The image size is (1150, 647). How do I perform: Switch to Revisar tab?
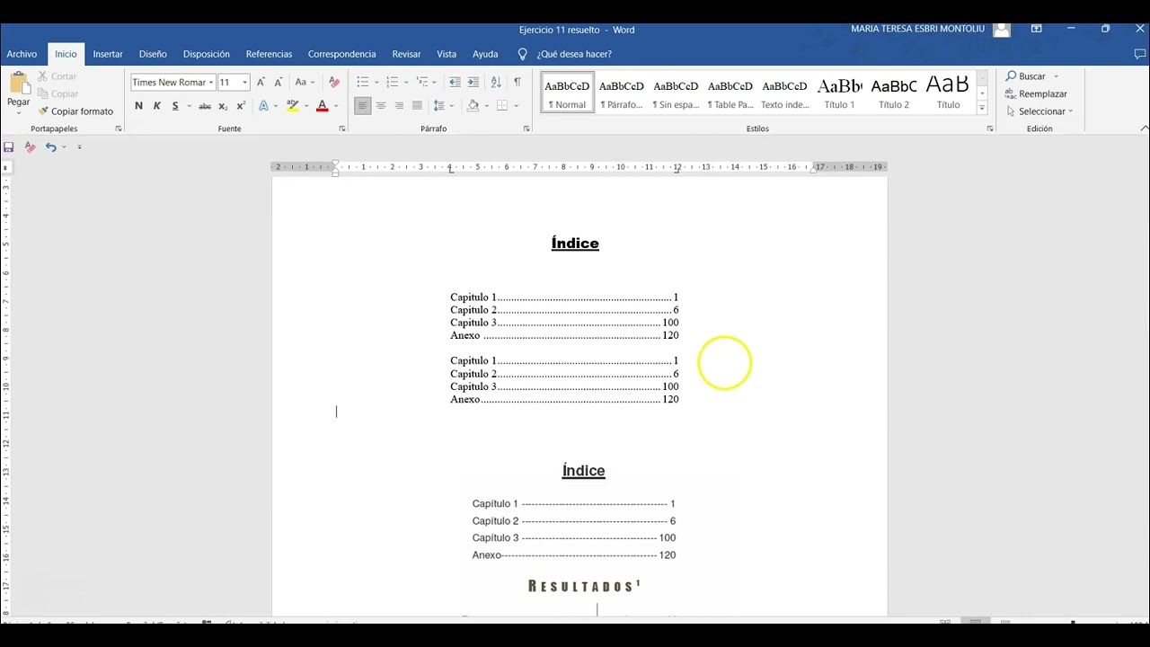pos(406,54)
